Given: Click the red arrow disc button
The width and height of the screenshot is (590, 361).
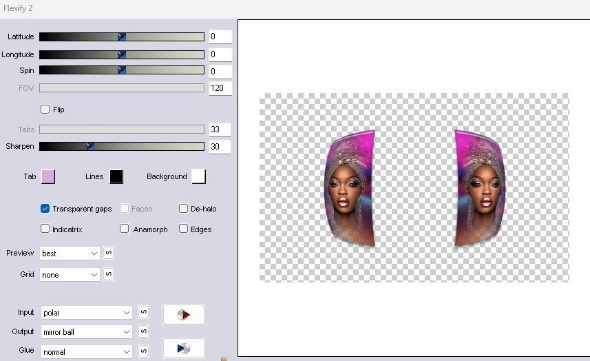Looking at the screenshot, I should click(183, 315).
